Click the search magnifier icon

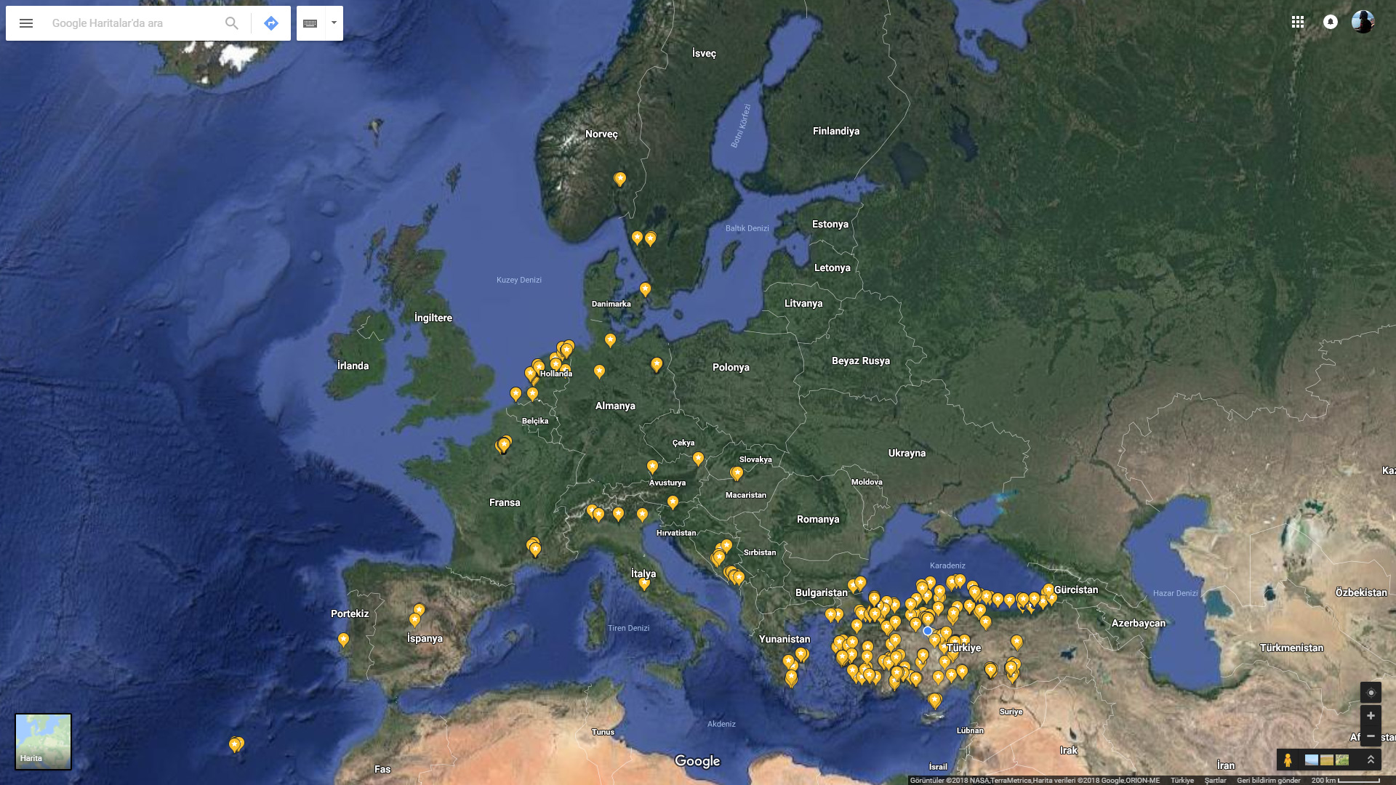point(231,23)
